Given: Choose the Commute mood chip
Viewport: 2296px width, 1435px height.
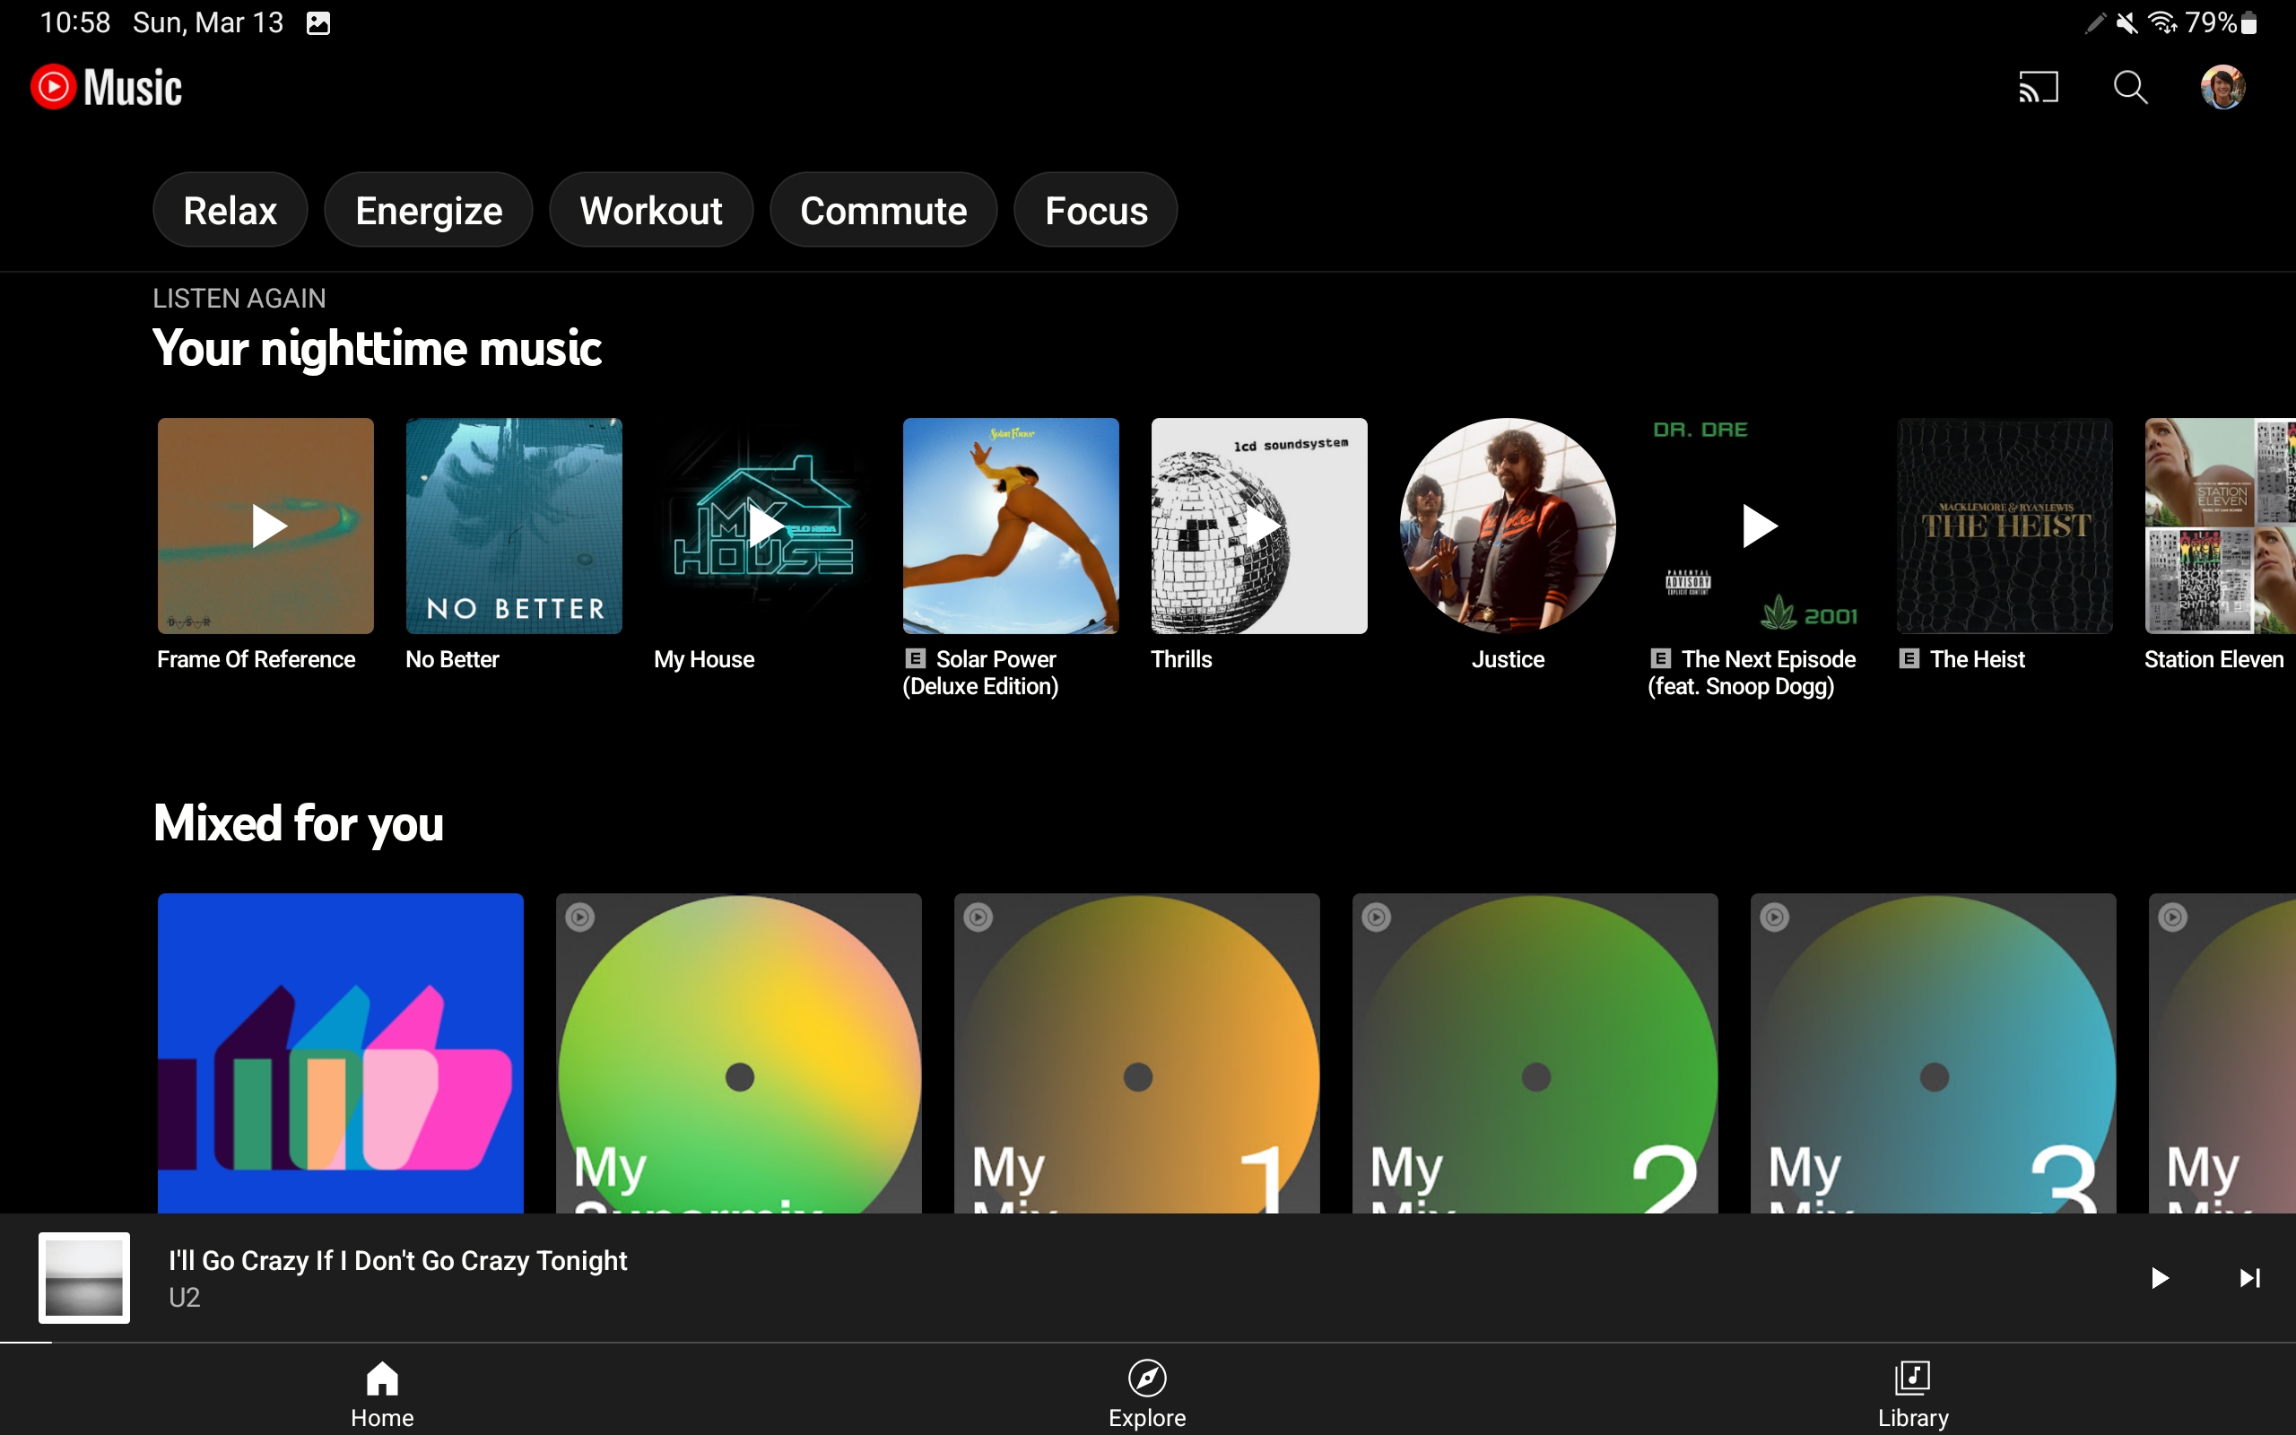Looking at the screenshot, I should click(x=883, y=210).
